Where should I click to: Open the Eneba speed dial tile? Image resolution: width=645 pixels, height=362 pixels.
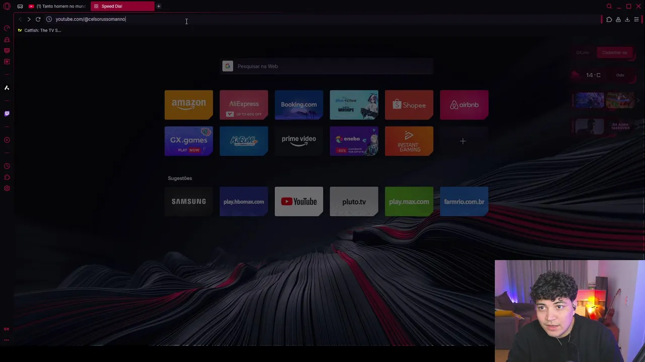click(x=354, y=141)
